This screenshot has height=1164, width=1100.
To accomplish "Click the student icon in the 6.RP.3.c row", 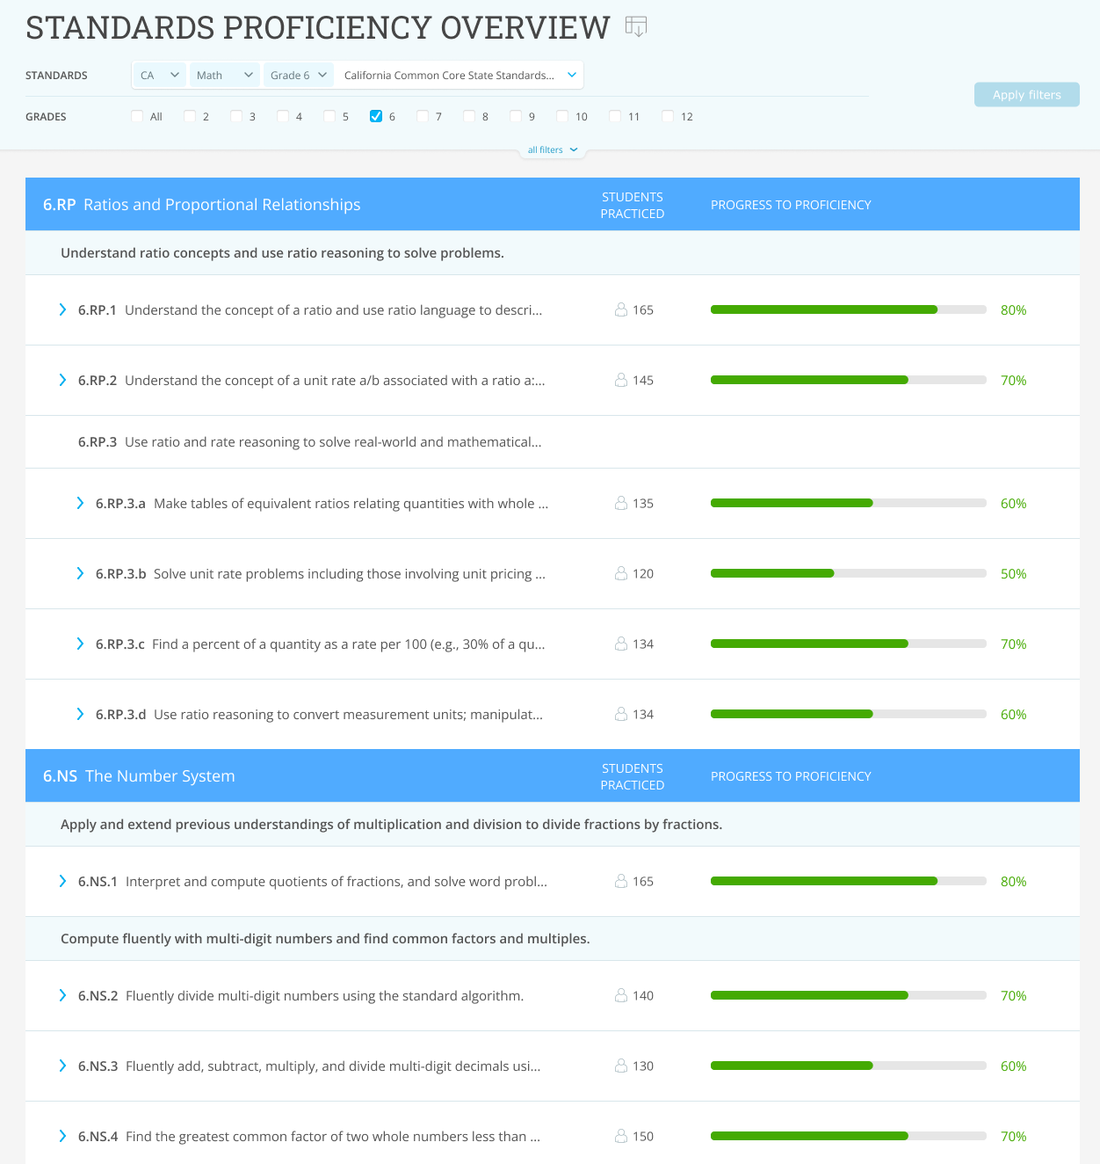I will click(x=621, y=644).
